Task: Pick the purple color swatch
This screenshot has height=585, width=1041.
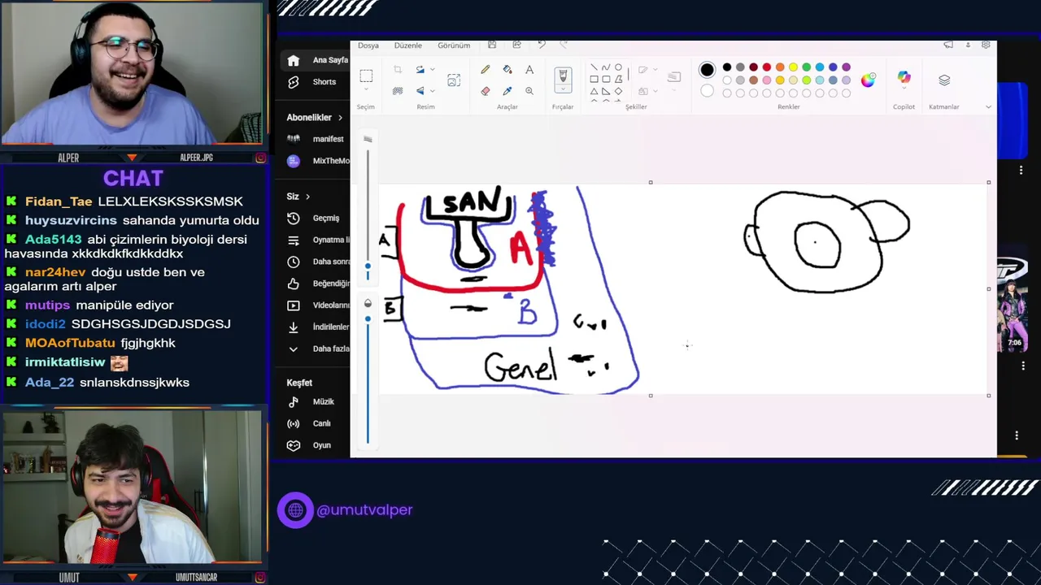Action: point(846,67)
